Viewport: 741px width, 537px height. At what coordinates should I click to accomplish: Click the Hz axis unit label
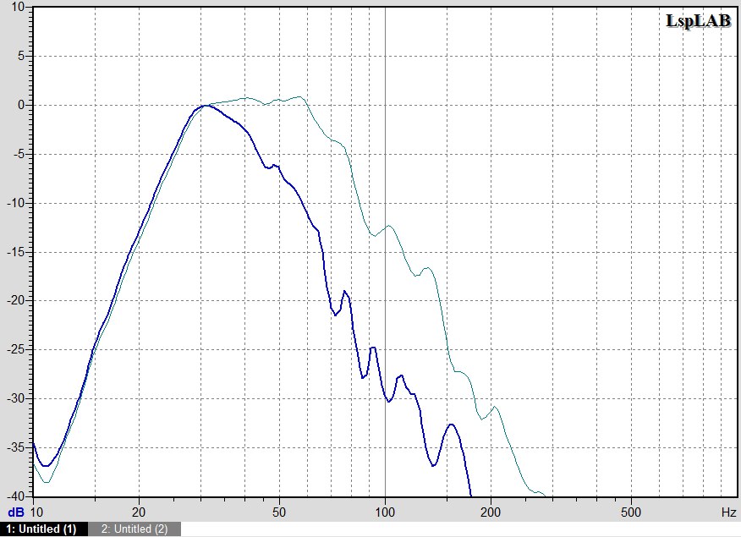(728, 512)
